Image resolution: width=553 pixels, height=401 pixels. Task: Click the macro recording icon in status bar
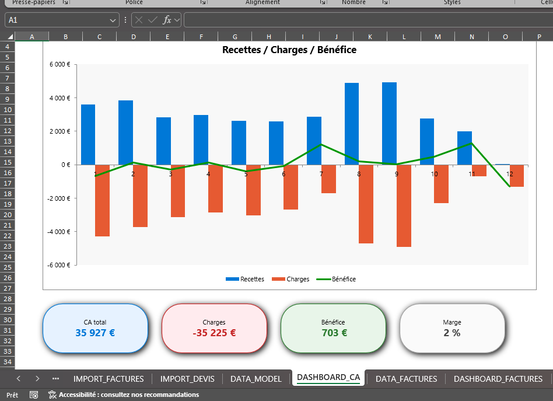pyautogui.click(x=33, y=395)
